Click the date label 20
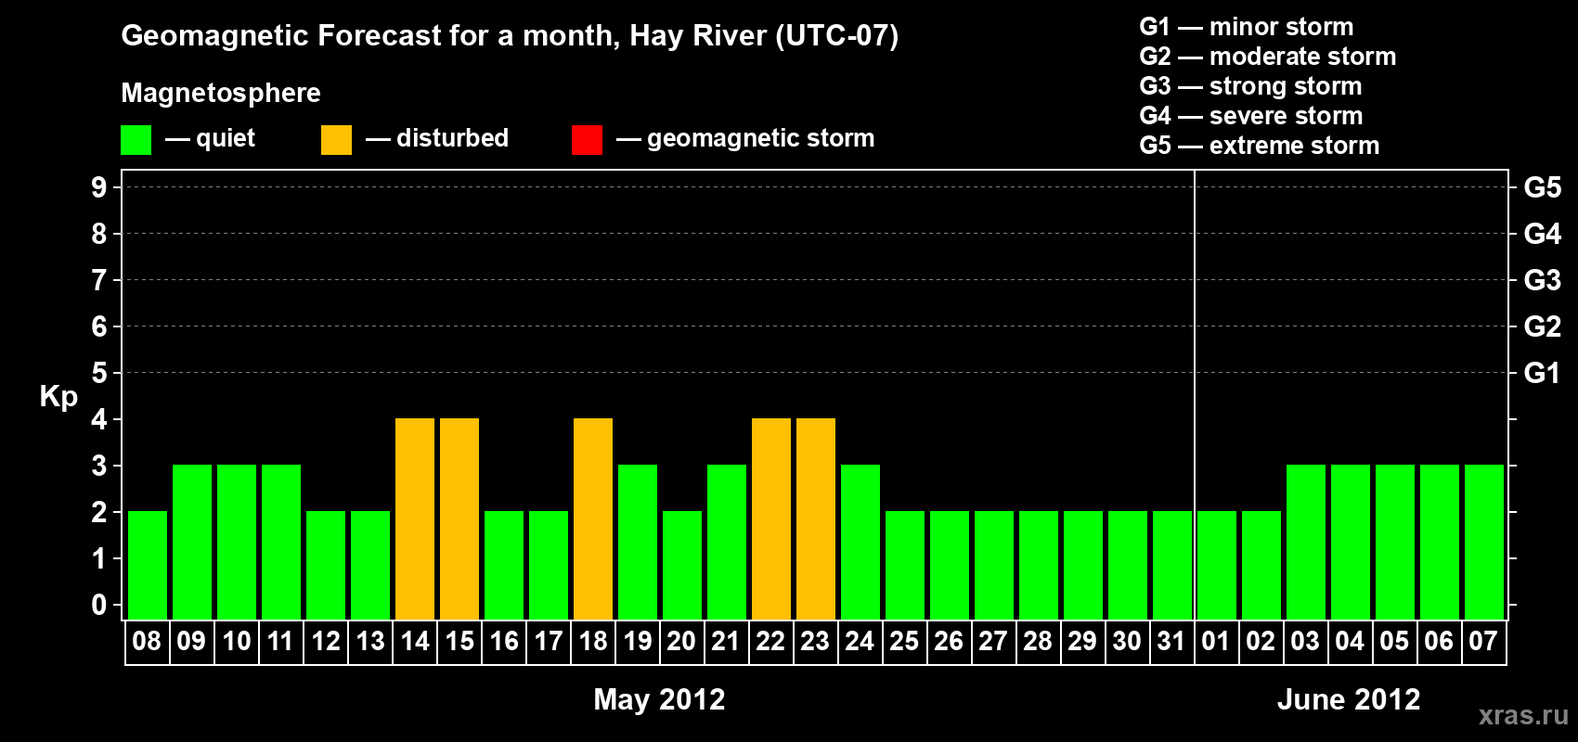Screen dimensions: 1578x742 [681, 642]
